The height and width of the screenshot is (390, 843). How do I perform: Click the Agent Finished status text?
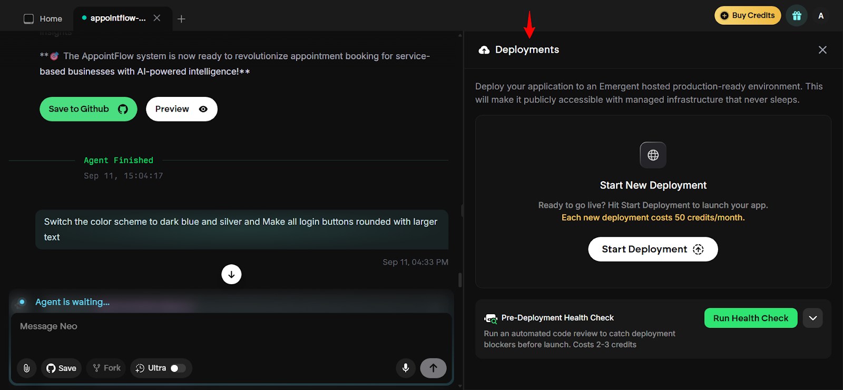pos(119,161)
